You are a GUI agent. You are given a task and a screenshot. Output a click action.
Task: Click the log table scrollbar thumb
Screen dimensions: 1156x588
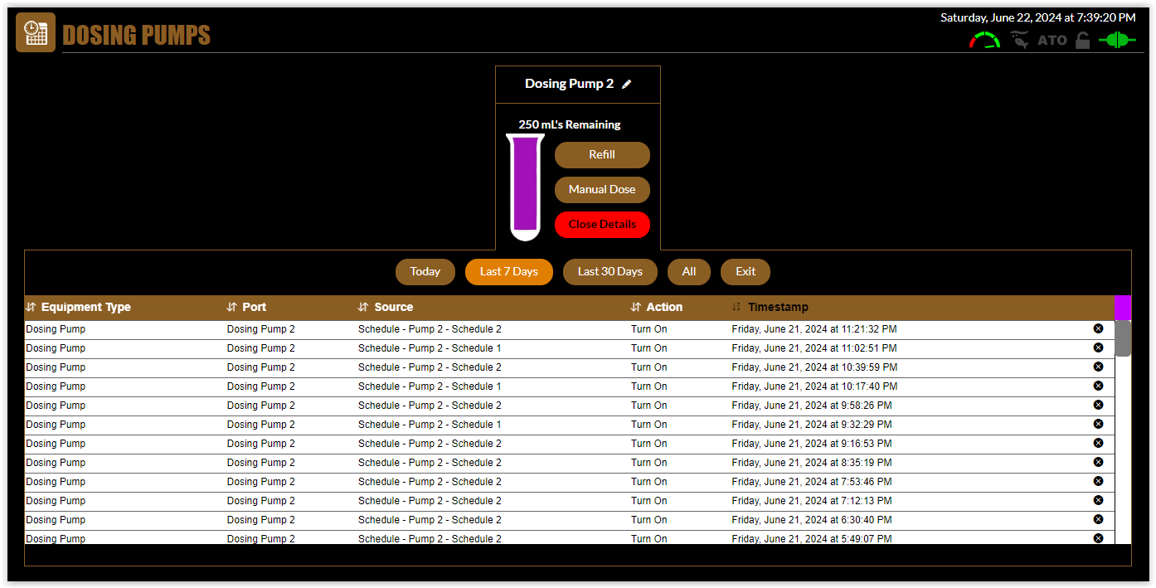(x=1122, y=338)
